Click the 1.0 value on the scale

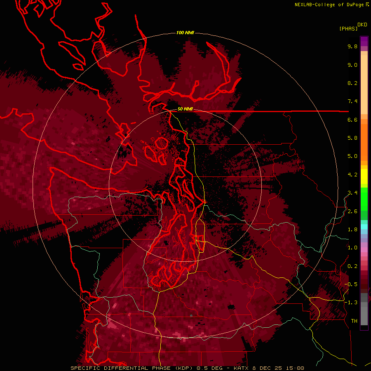[x=352, y=248]
